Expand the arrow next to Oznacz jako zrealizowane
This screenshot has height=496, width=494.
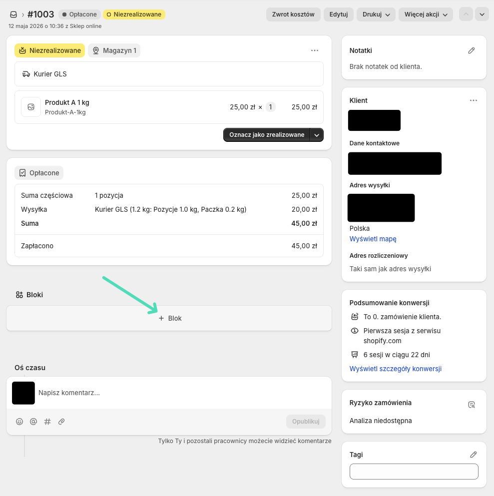click(x=317, y=135)
